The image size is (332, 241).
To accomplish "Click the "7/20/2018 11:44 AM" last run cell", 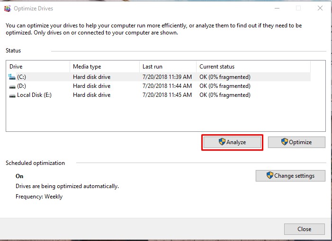I will [167, 86].
